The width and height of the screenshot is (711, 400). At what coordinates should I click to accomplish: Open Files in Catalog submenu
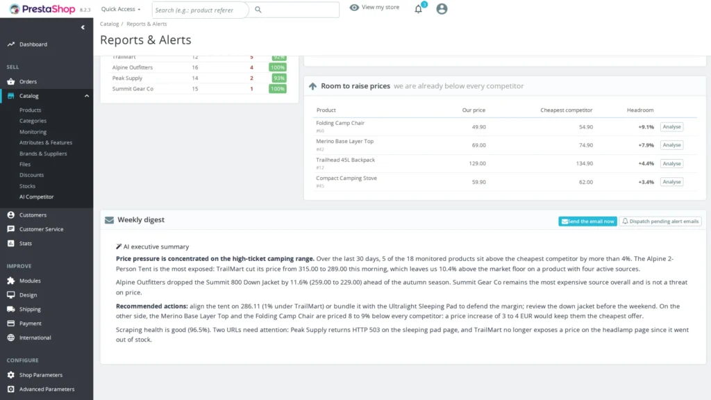pos(25,164)
